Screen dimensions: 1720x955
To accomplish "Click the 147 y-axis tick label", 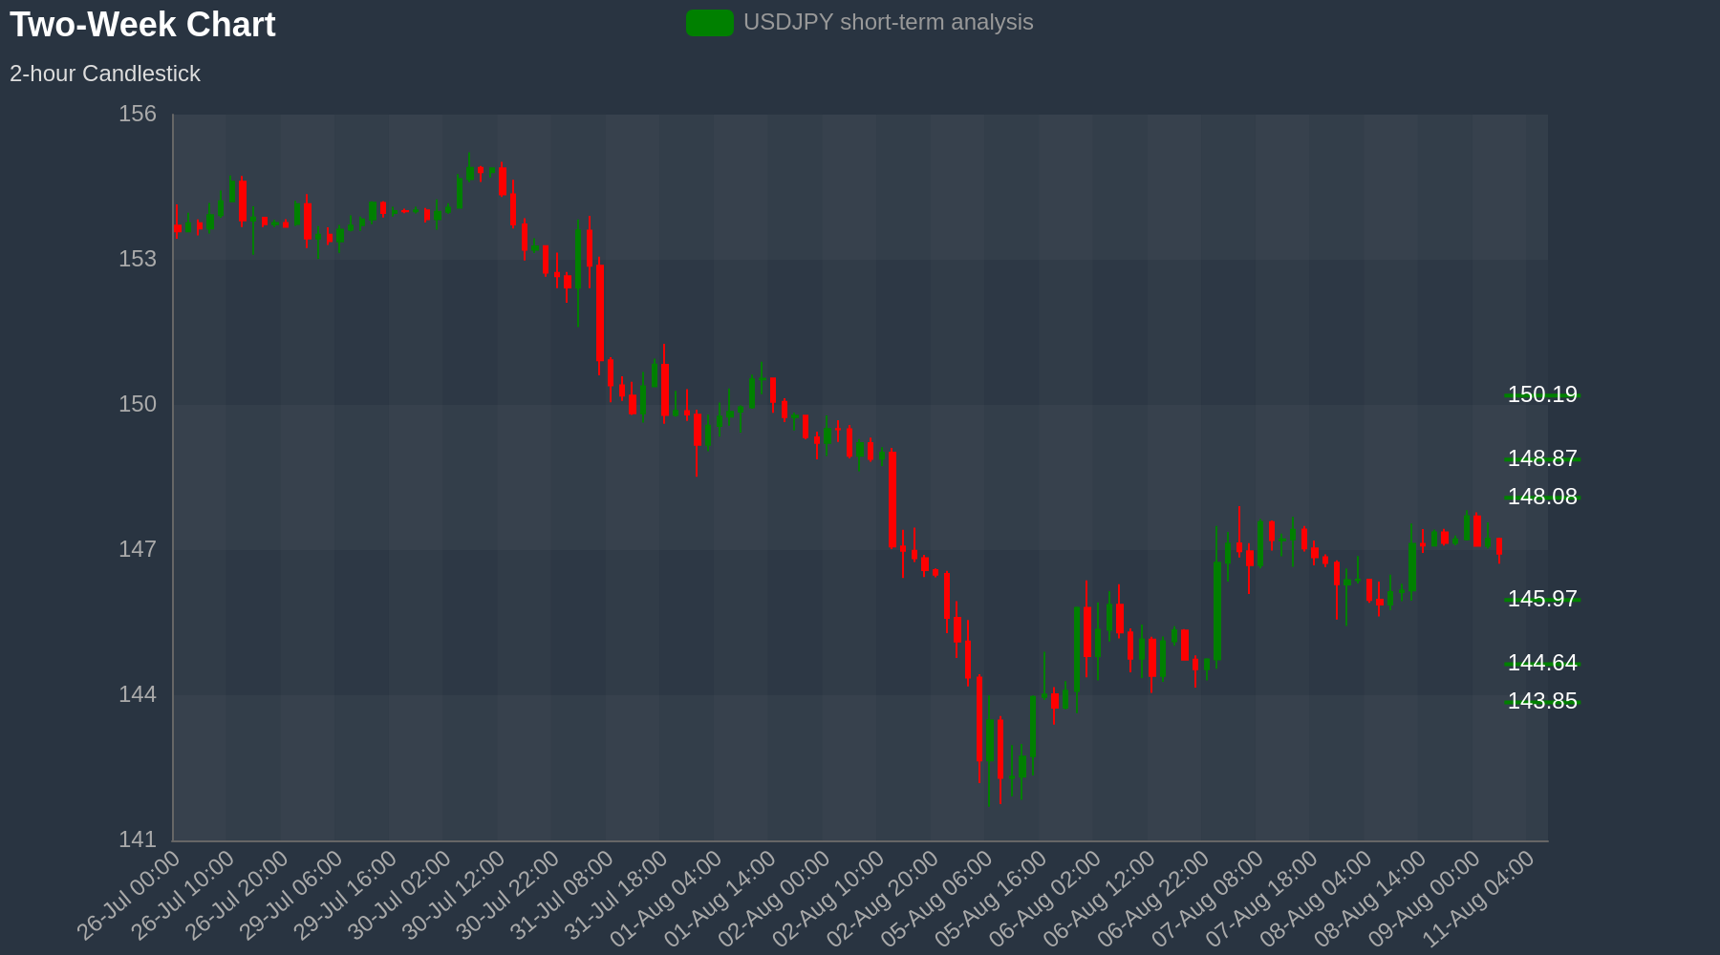I will (x=138, y=550).
